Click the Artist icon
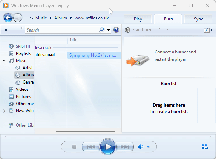 (x=18, y=68)
